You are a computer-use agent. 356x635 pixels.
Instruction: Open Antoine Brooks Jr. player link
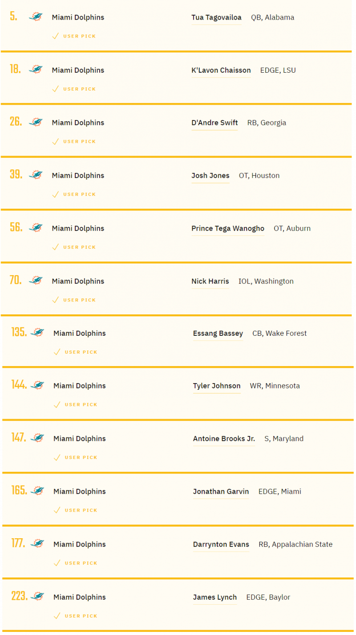[224, 438]
